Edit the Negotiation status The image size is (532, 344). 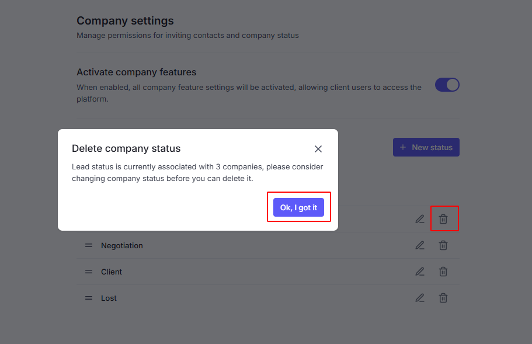[x=419, y=245]
